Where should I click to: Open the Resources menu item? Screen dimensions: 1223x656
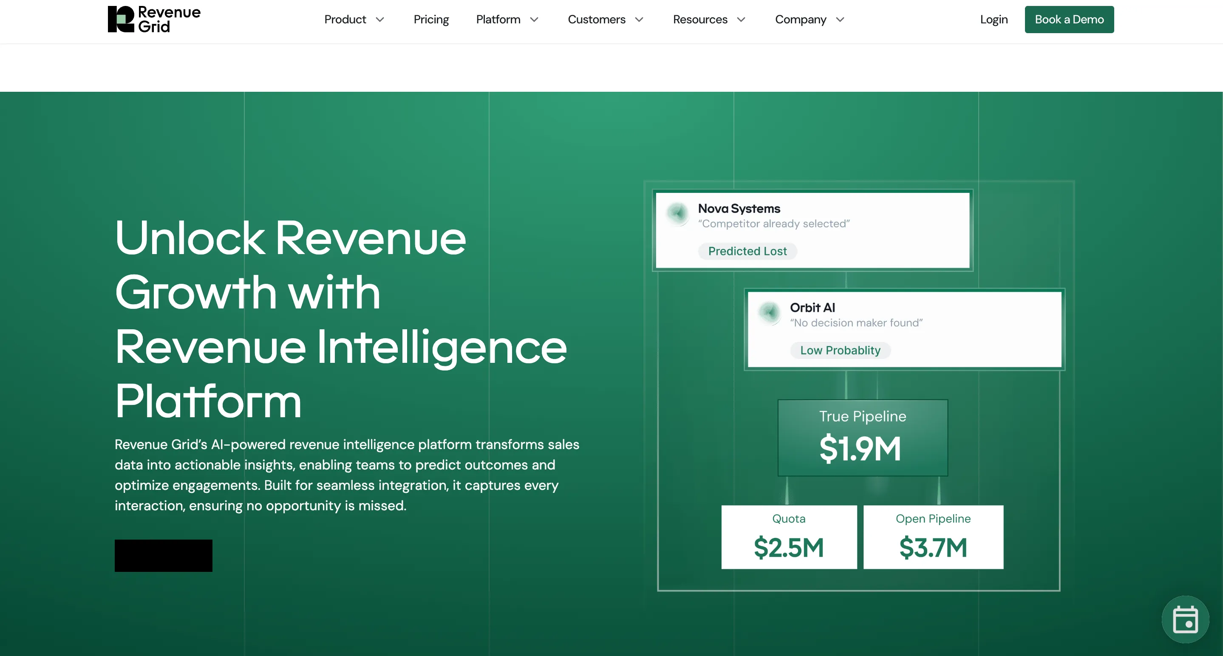[x=700, y=20]
